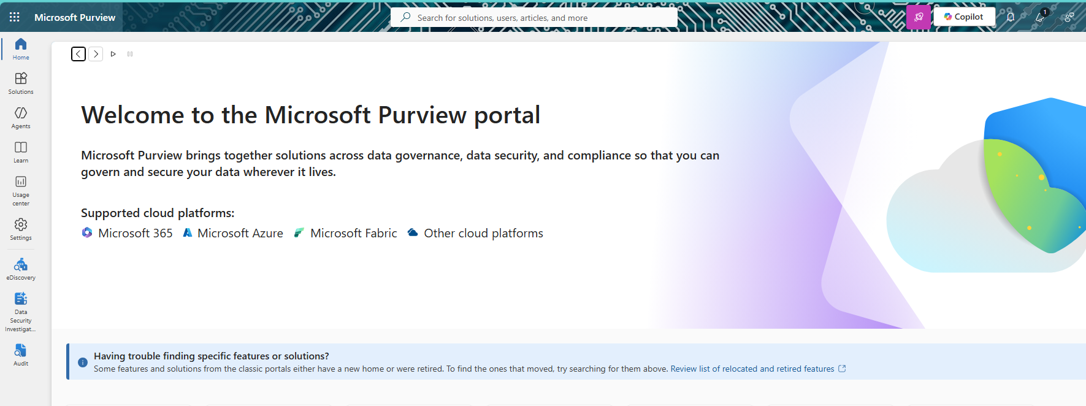The height and width of the screenshot is (406, 1086).
Task: Click the 'Microsoft Azure' text
Action: pyautogui.click(x=240, y=233)
